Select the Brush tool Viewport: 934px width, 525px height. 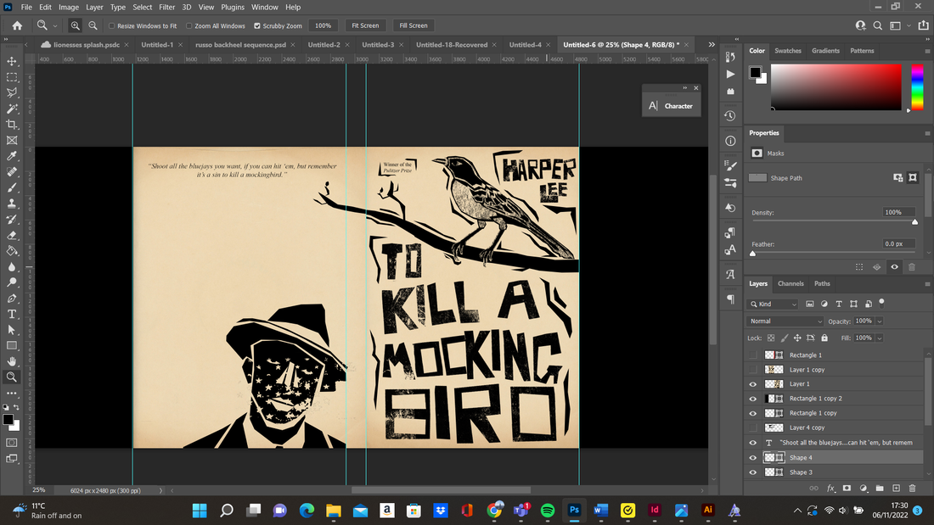[x=12, y=187]
